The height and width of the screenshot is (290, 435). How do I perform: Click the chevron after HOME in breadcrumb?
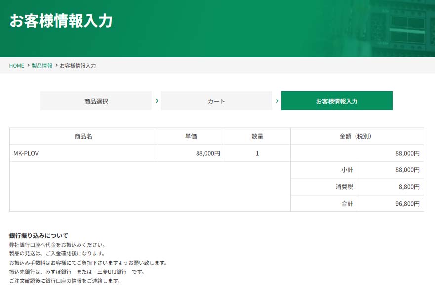point(28,65)
